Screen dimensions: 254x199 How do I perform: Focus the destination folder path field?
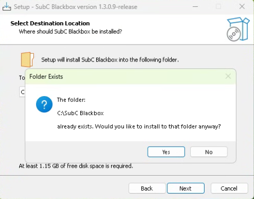22,92
